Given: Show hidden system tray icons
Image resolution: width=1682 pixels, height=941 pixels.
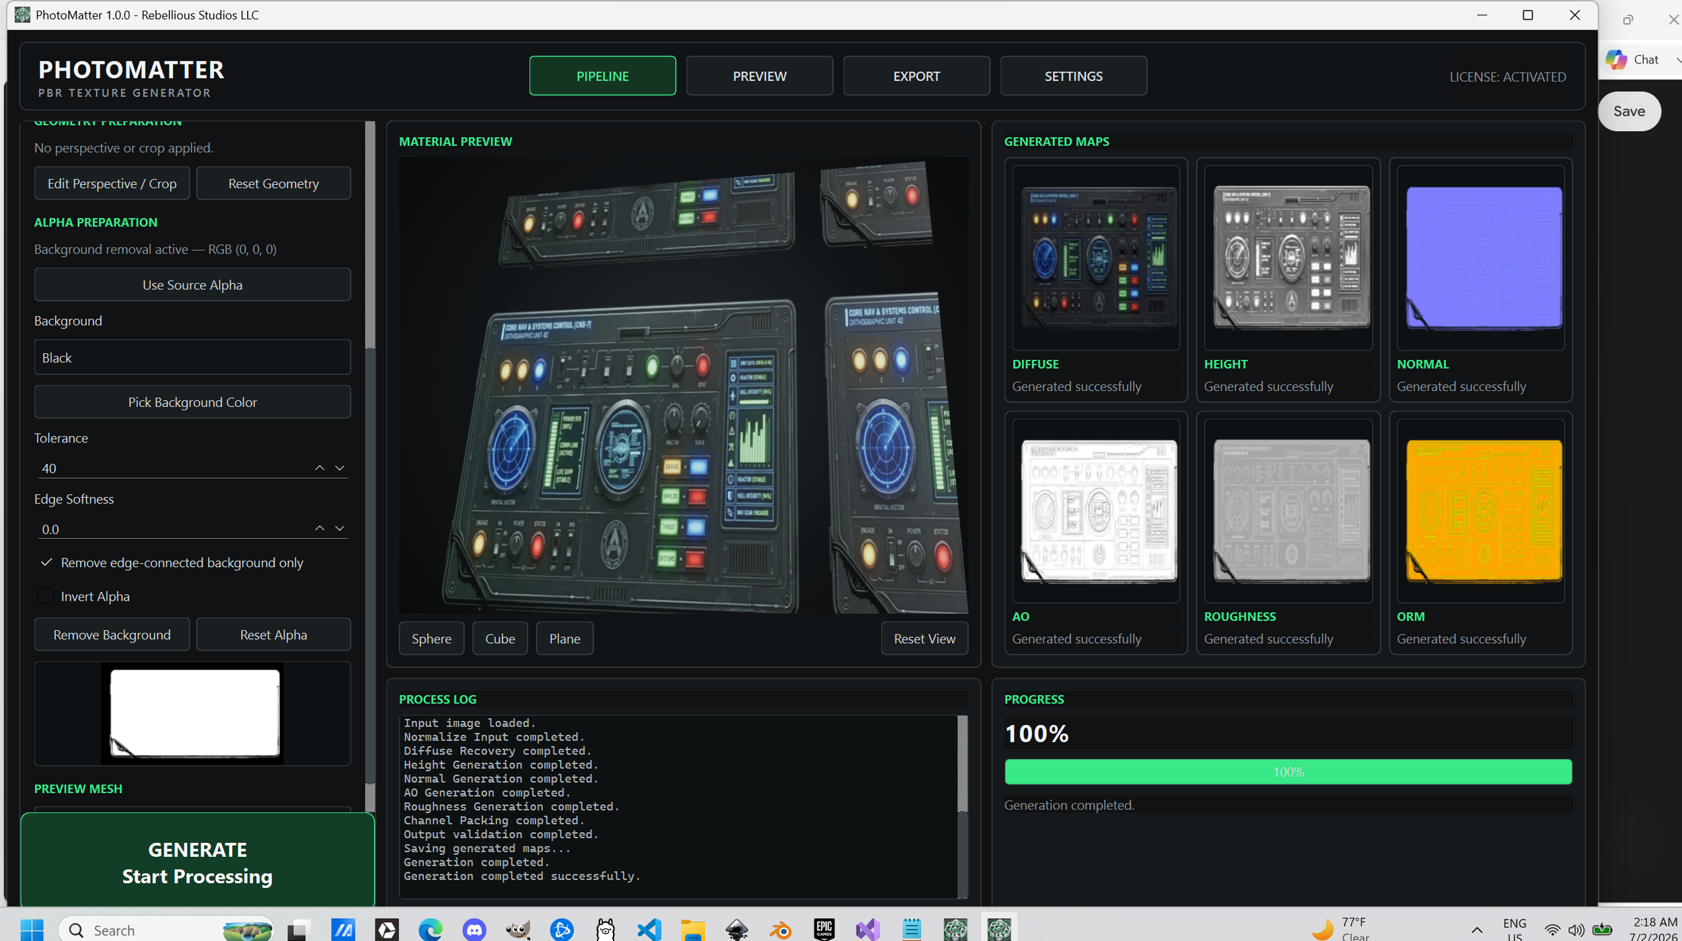Looking at the screenshot, I should click(1477, 930).
